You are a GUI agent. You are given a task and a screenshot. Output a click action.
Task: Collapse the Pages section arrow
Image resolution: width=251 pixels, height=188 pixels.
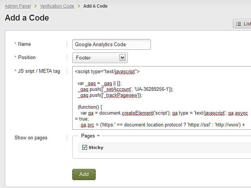coord(98,136)
